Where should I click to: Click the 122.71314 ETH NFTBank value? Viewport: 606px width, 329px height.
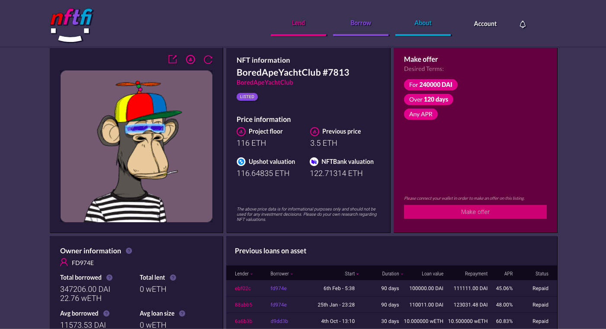pyautogui.click(x=336, y=173)
